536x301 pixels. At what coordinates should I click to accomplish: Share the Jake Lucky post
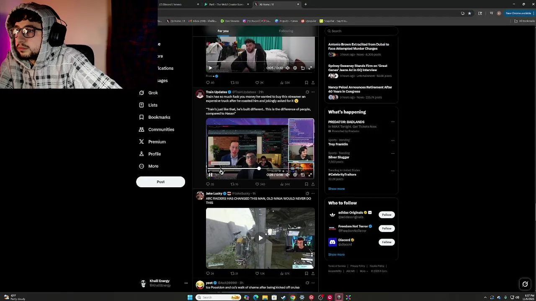coord(313,273)
